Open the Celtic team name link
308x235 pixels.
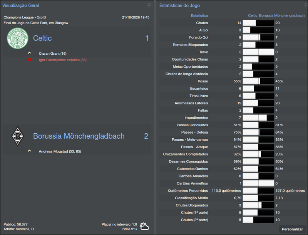tap(42, 38)
